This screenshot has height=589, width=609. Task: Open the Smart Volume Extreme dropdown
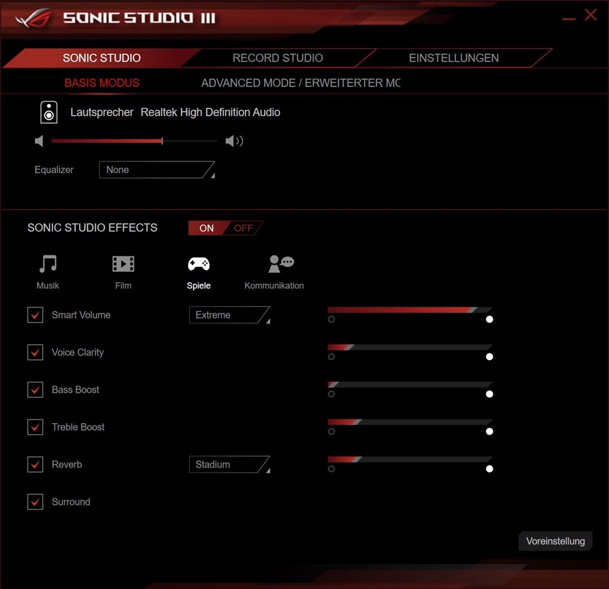coord(230,315)
